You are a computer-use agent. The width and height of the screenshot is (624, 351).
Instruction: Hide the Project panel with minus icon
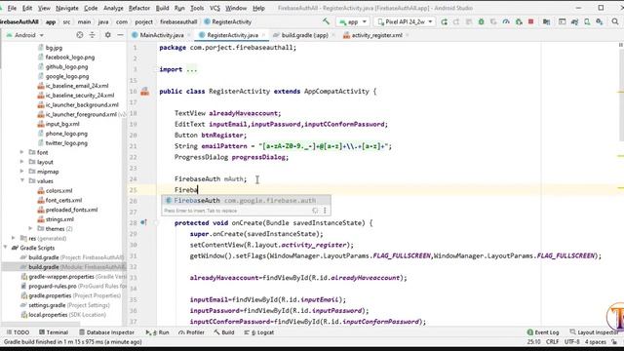(x=120, y=35)
